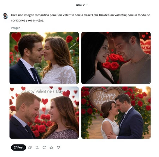This screenshot has width=159, height=157.
Task: Click the Post button
Action: point(18,147)
